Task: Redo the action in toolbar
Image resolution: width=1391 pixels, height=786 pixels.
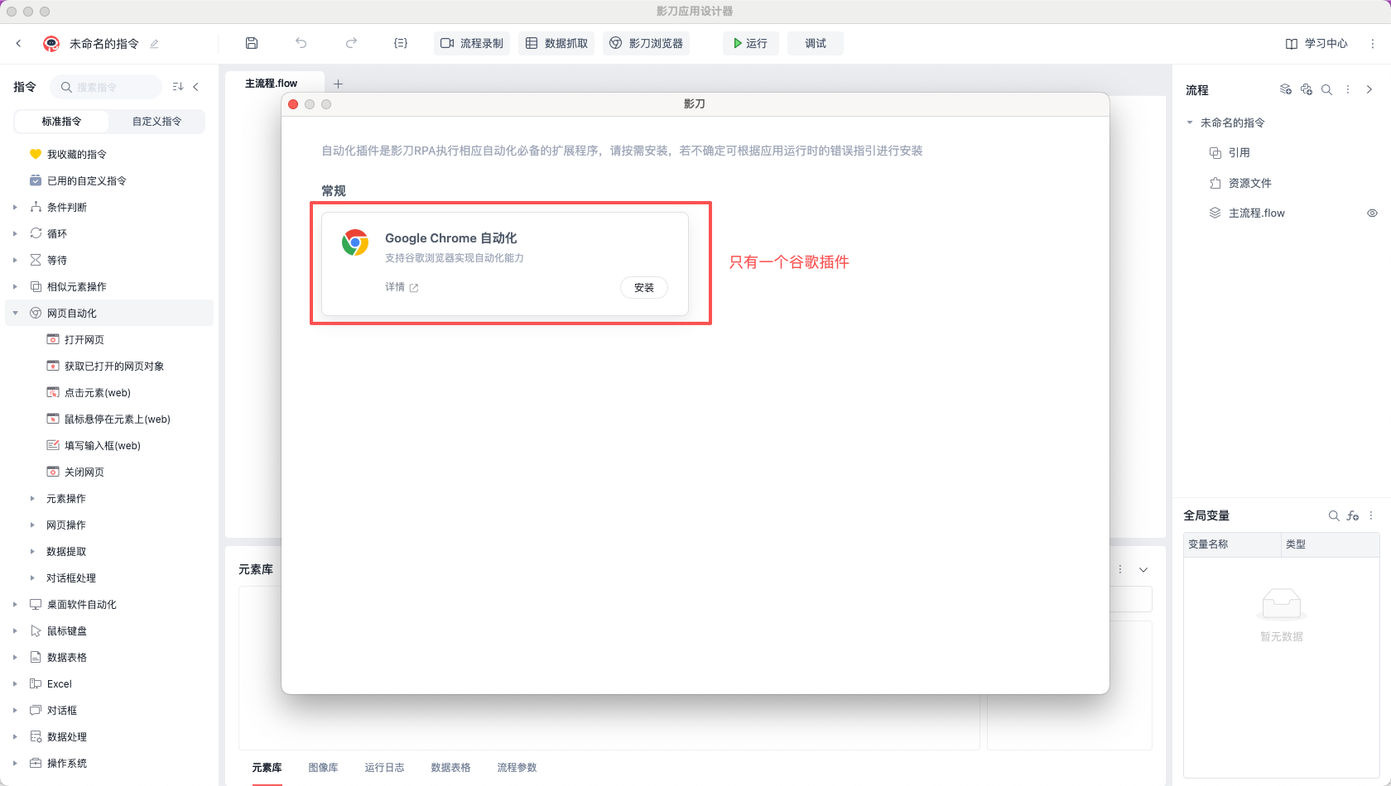Action: tap(351, 43)
